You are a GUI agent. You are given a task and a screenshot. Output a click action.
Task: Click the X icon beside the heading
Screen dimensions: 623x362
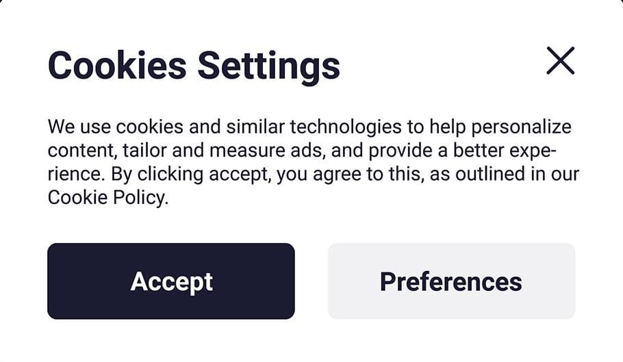560,61
